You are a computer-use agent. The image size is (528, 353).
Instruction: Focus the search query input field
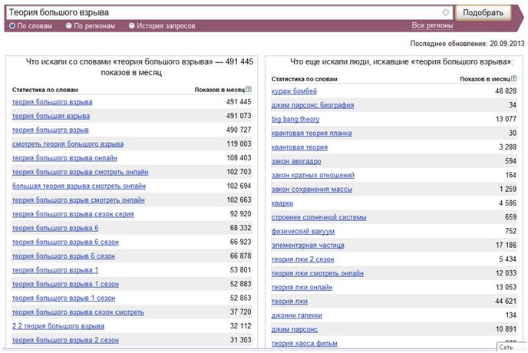pos(224,12)
